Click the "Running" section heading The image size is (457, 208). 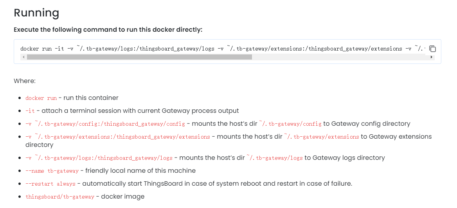click(36, 13)
